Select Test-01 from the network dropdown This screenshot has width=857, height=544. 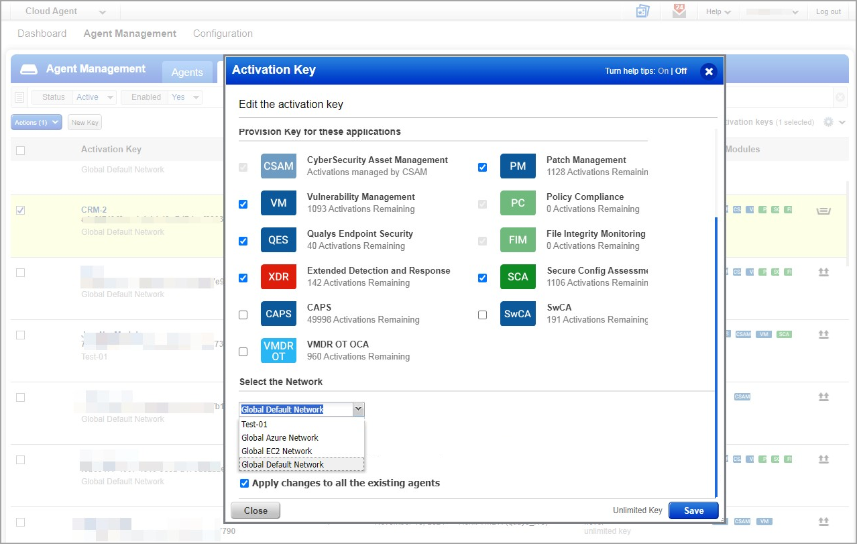254,424
